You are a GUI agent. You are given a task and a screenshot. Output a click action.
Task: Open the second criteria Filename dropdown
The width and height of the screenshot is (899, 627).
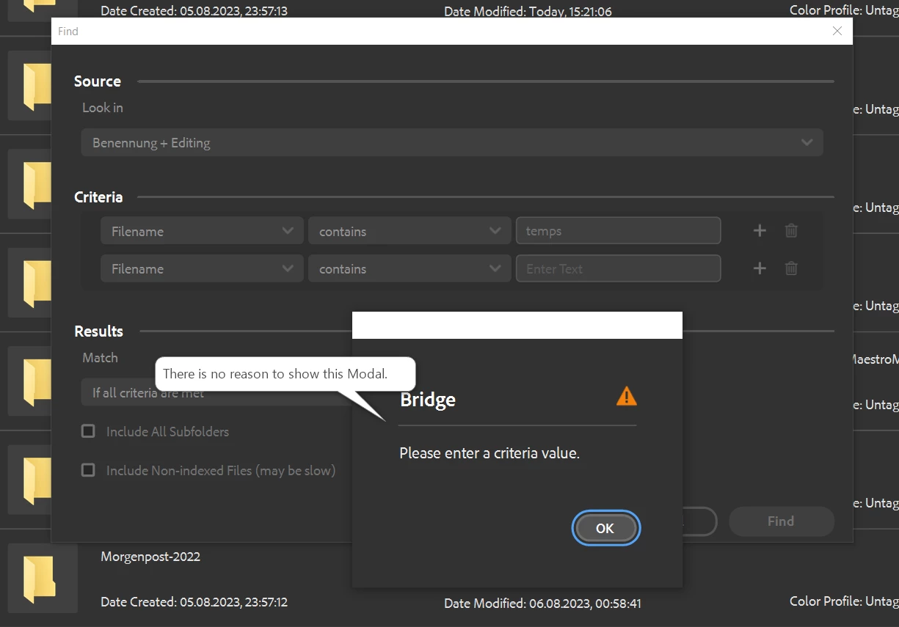(202, 268)
